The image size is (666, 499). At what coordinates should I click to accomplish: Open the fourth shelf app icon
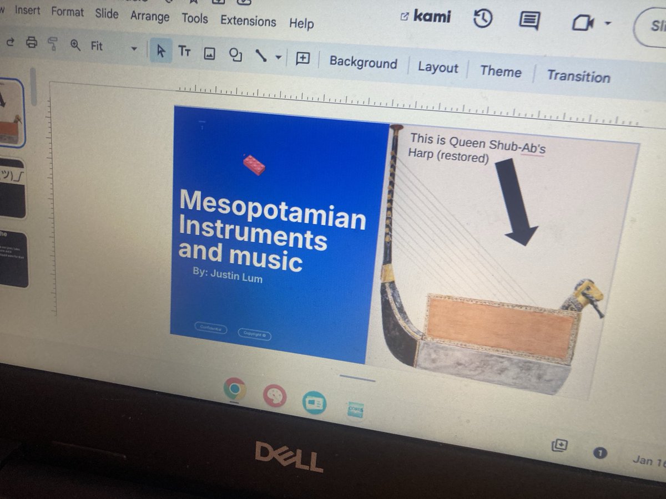point(356,410)
